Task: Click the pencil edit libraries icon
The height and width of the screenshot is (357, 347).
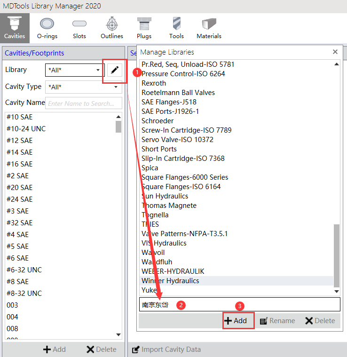Action: pyautogui.click(x=114, y=70)
